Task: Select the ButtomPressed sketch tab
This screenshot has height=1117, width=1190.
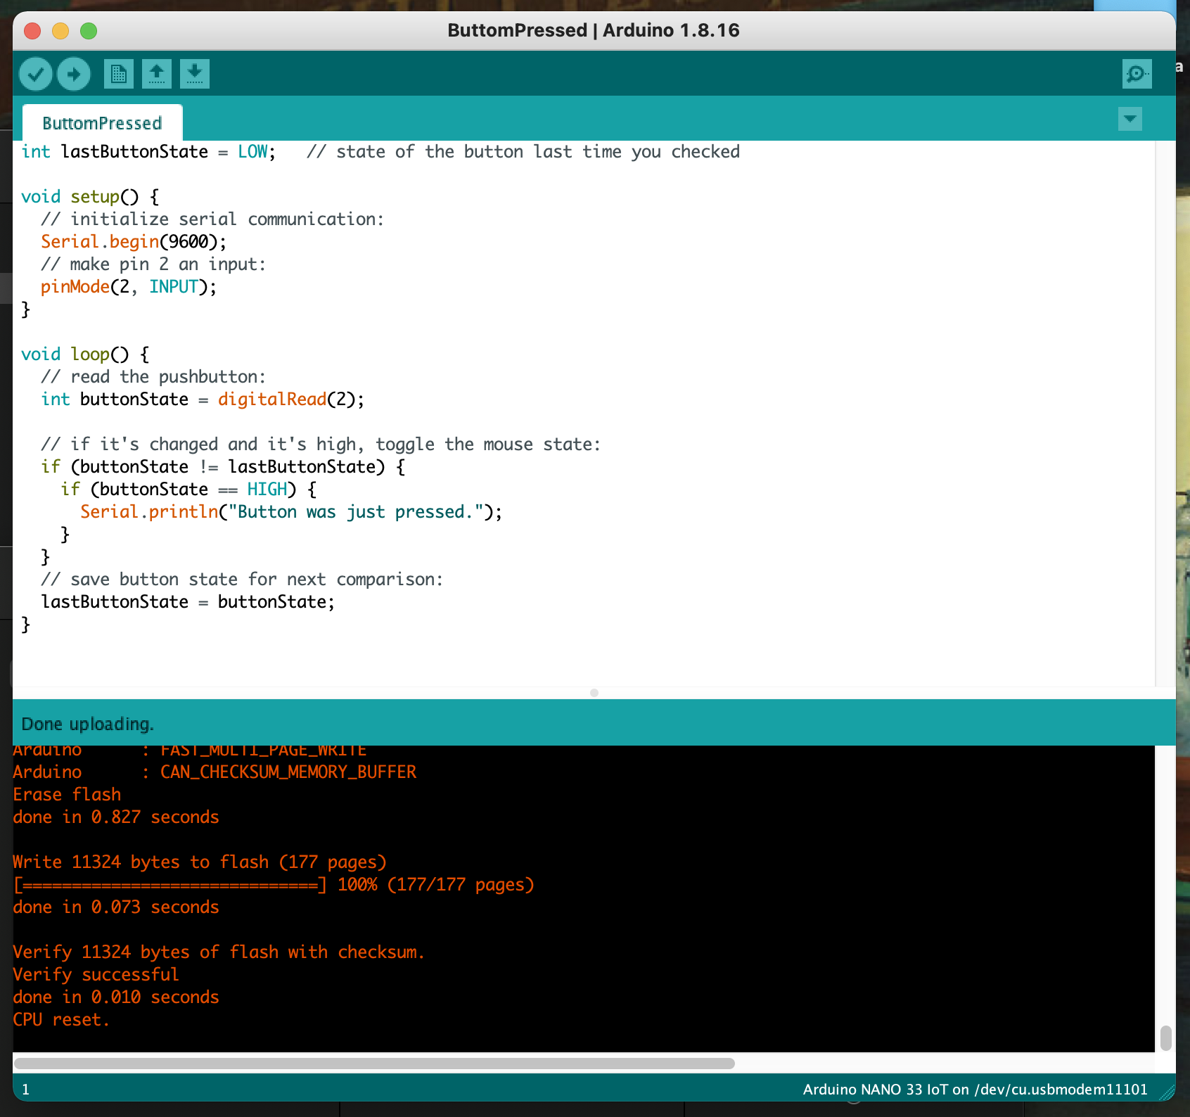Action: tap(103, 123)
